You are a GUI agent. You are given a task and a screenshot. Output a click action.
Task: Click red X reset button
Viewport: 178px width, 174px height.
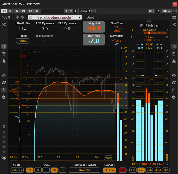[x=123, y=170]
